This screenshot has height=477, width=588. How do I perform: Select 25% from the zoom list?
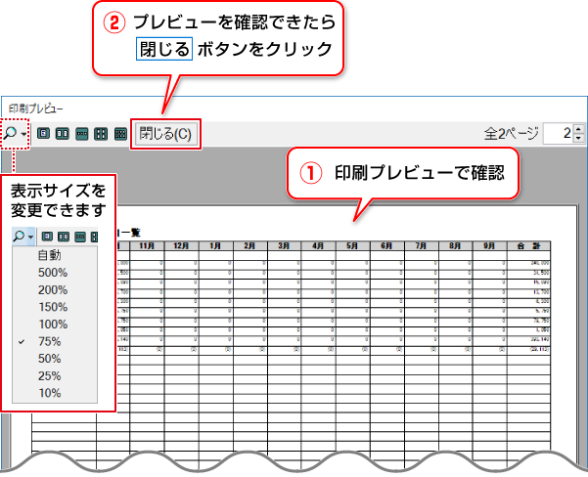(50, 376)
